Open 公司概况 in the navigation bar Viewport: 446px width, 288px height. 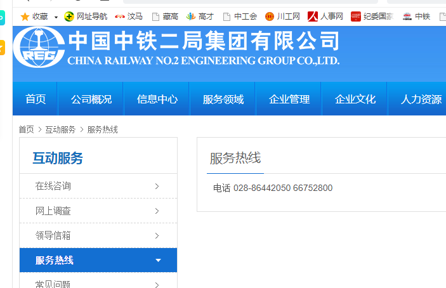pos(91,100)
